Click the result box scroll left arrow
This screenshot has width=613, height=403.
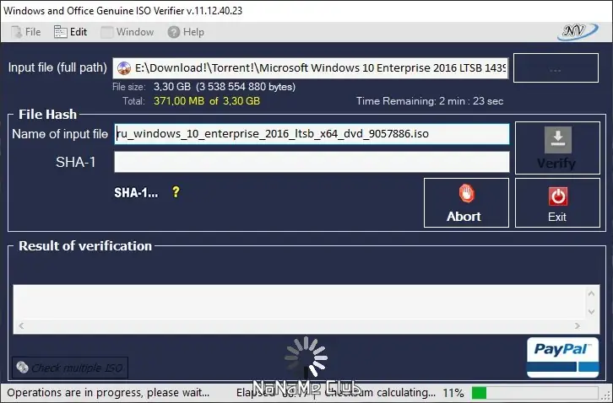[x=21, y=325]
